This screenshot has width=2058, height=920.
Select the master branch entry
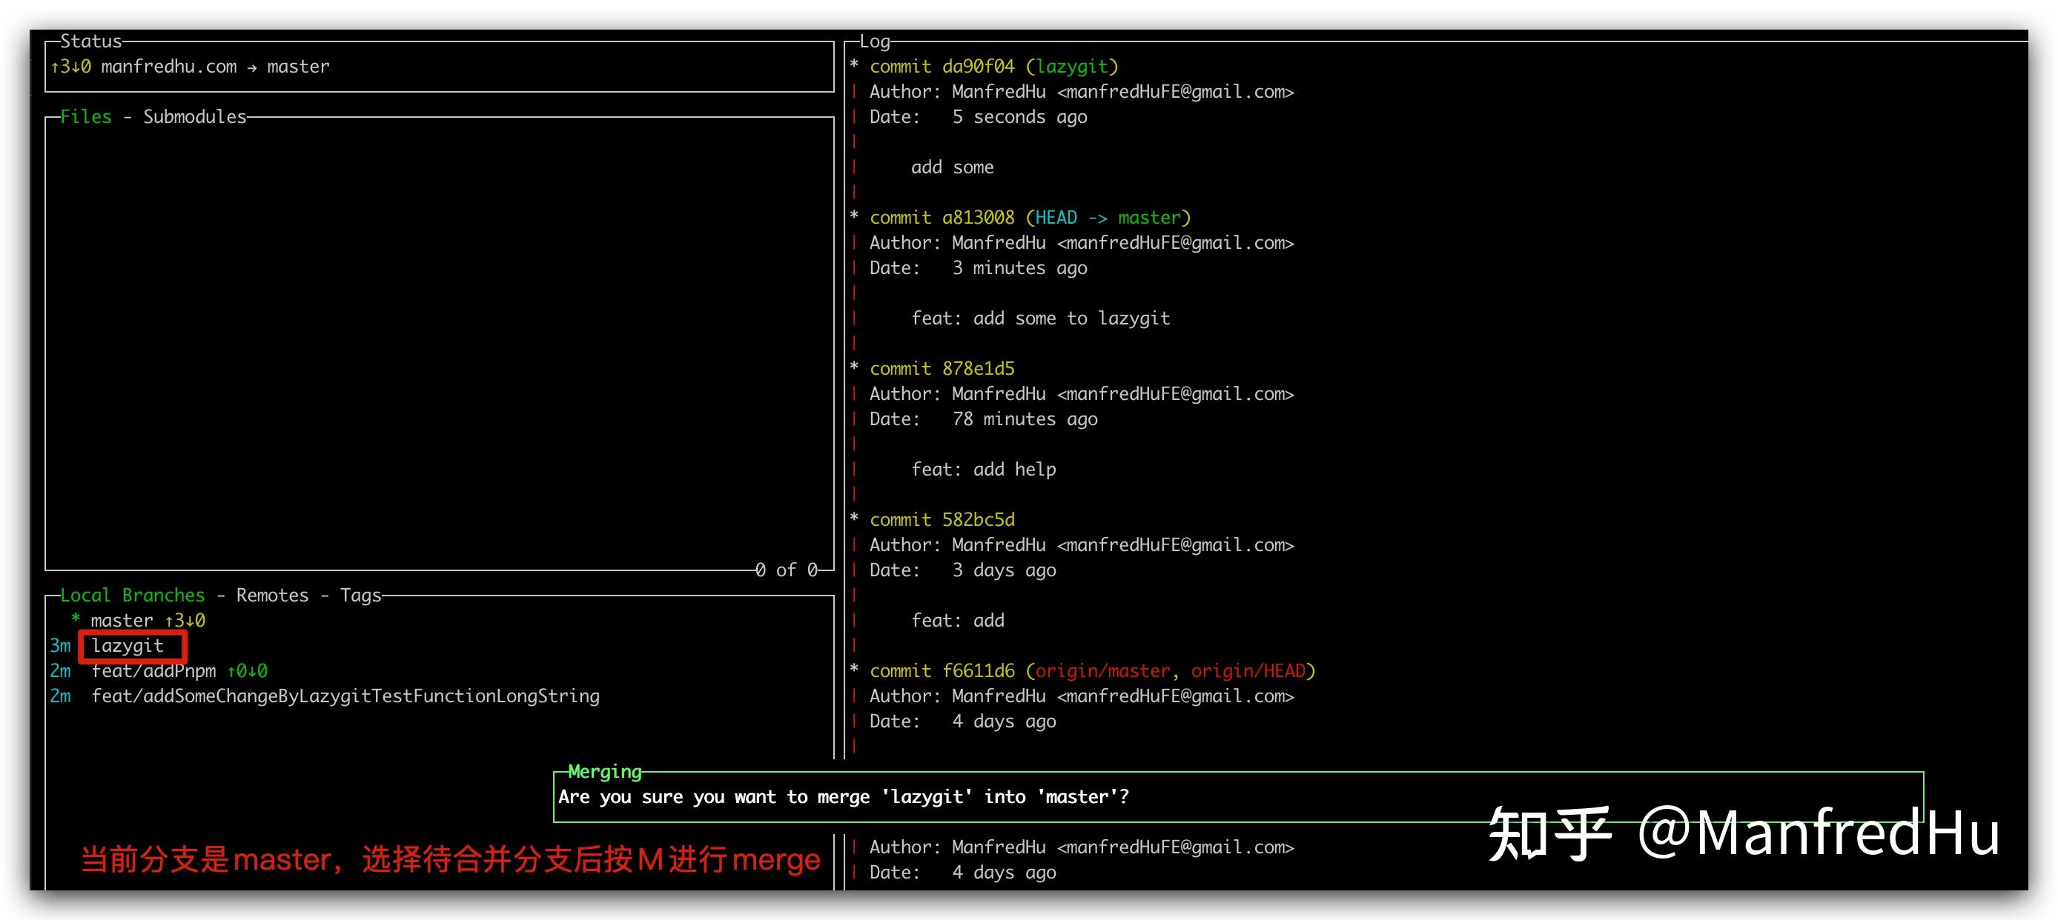122,620
